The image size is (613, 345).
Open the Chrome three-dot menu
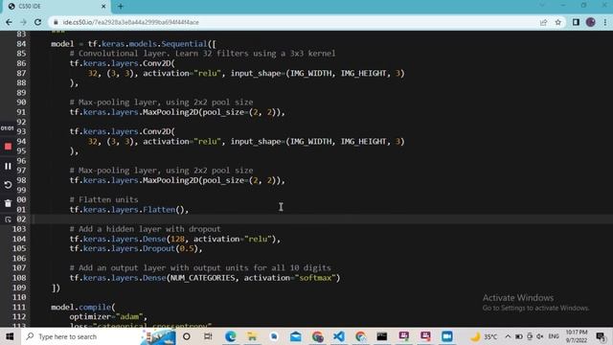pos(605,22)
